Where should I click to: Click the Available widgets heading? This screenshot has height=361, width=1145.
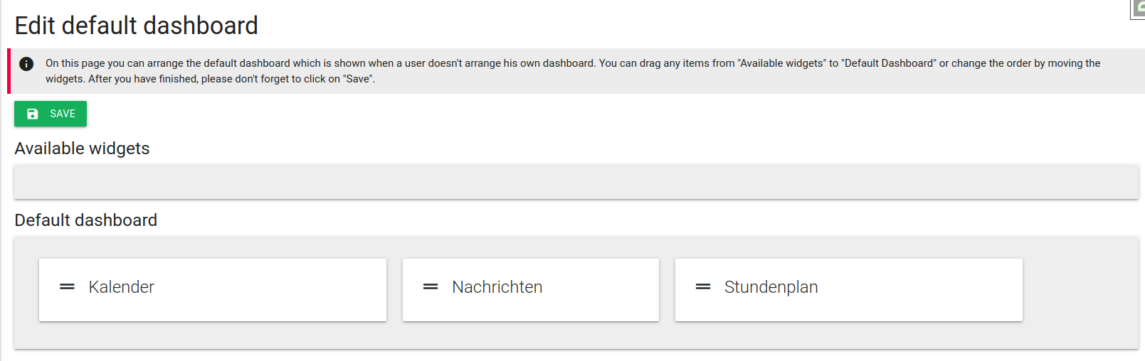(x=82, y=149)
